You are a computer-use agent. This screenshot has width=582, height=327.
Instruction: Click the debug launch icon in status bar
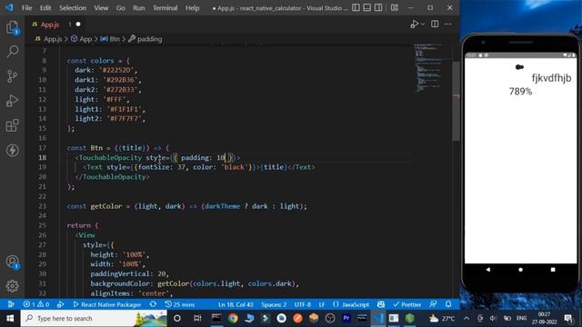click(x=61, y=304)
